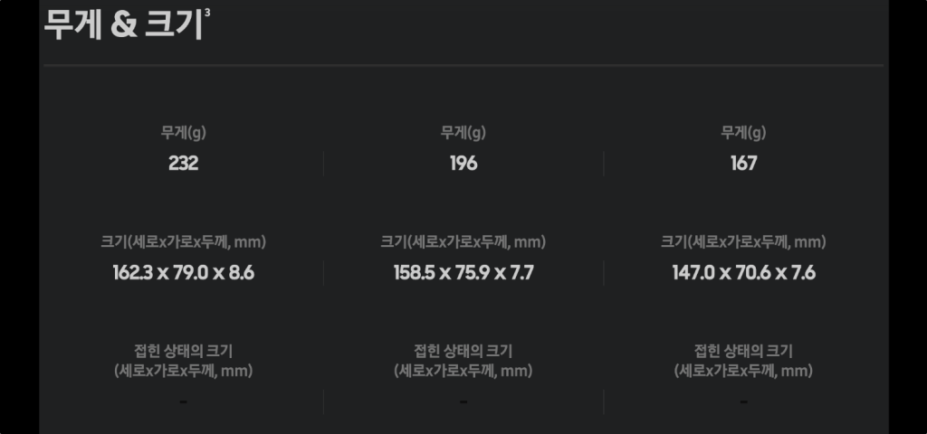Image resolution: width=927 pixels, height=434 pixels.
Task: Click the 무게(g) label above 232
Action: click(x=183, y=132)
